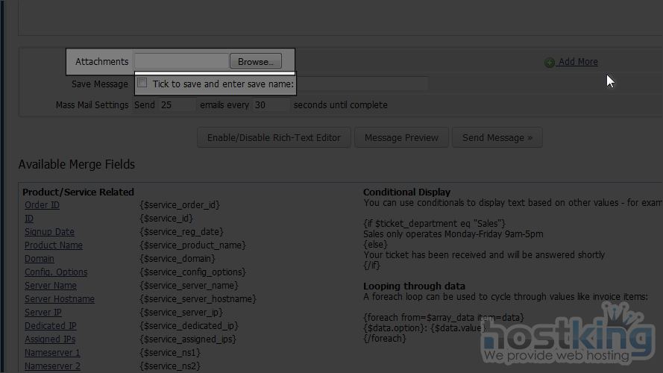Click the seconds interval field showing 30
This screenshot has width=663, height=373.
coord(271,105)
